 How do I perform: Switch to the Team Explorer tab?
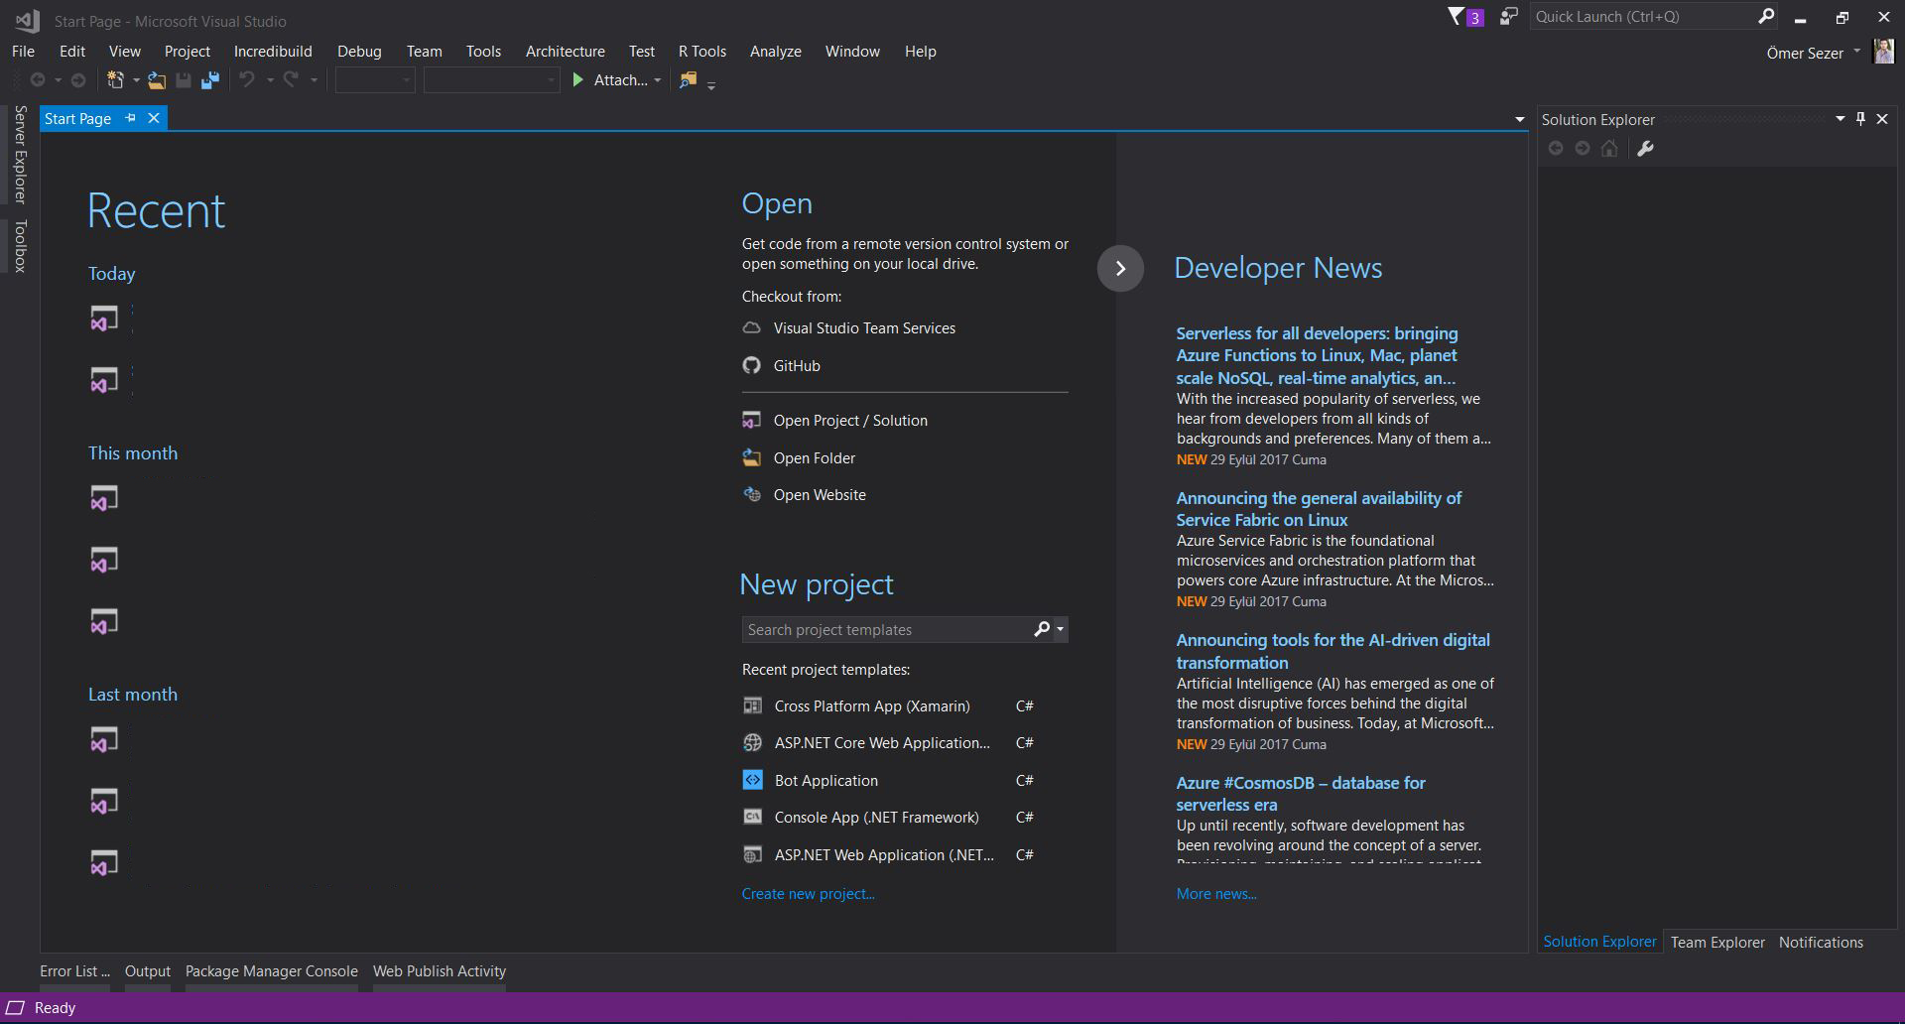pyautogui.click(x=1717, y=942)
